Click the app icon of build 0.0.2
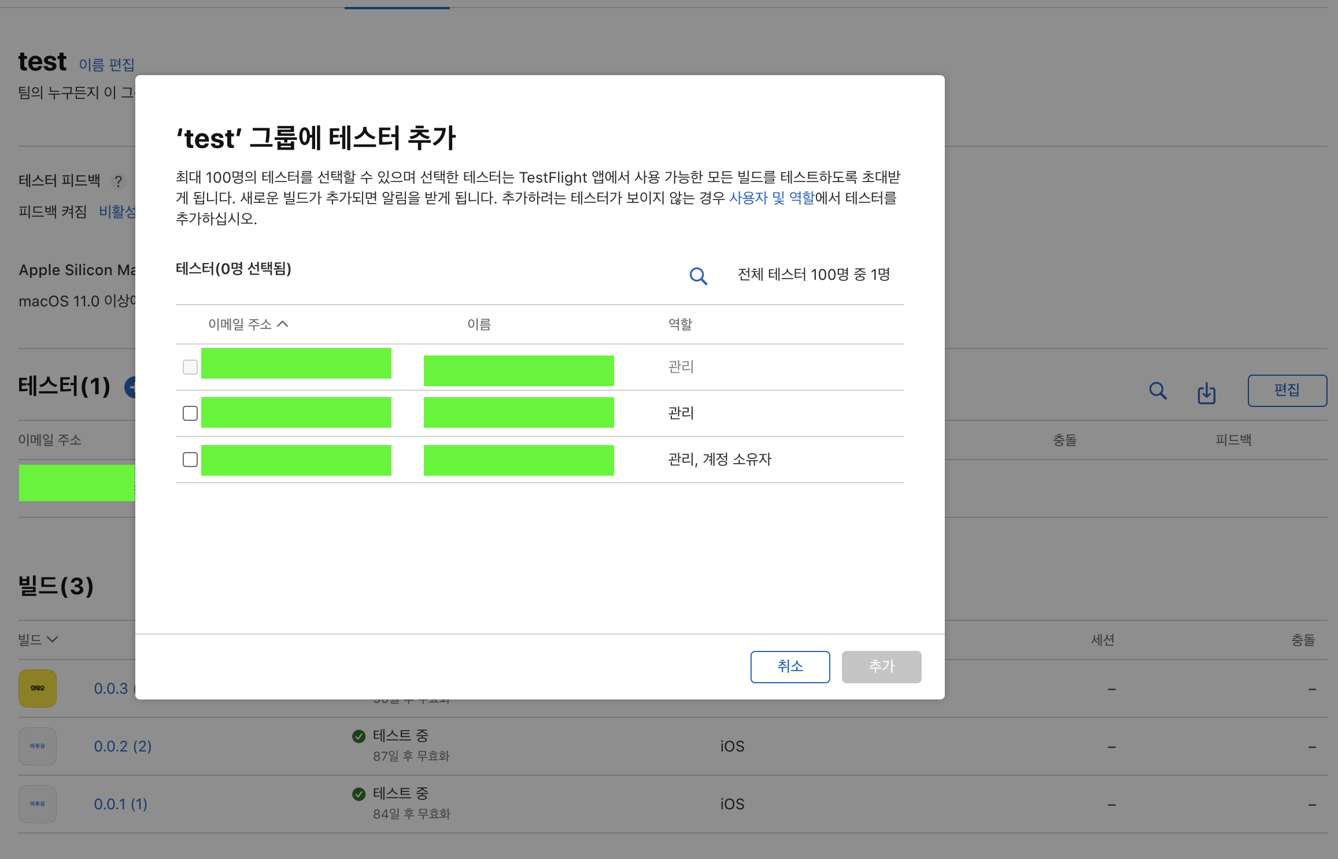The width and height of the screenshot is (1338, 859). click(38, 746)
